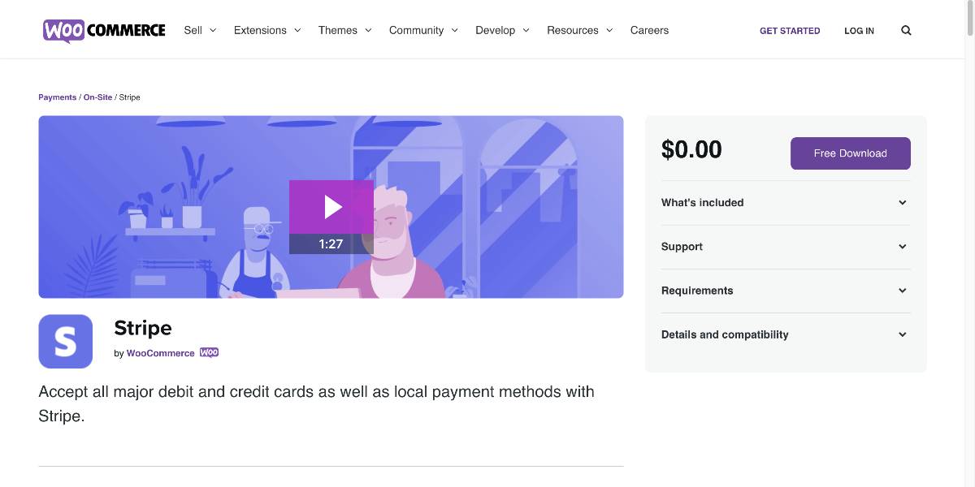Open the Payments breadcrumb link

point(58,97)
